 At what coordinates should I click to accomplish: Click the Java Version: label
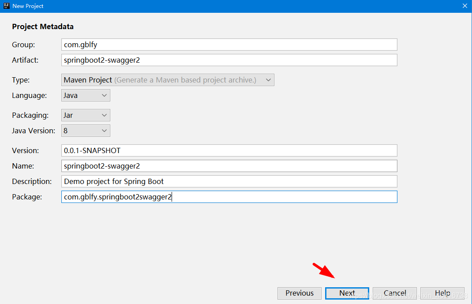[x=34, y=131]
